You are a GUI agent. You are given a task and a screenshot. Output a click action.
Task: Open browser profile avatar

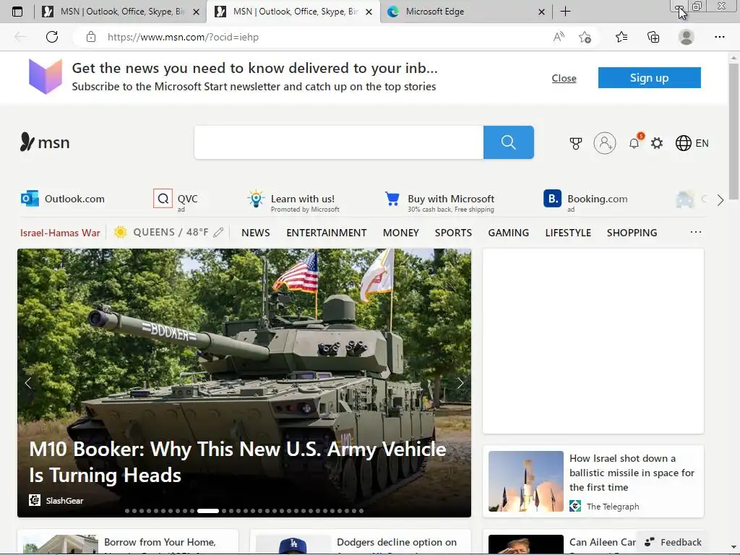687,37
